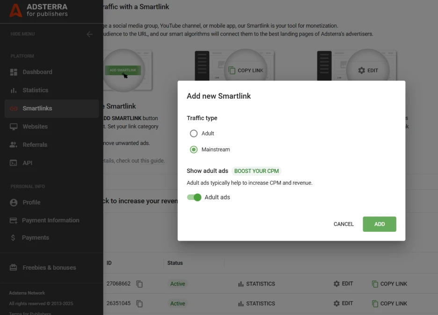Click the copy link icon in row 26351045

375,304
